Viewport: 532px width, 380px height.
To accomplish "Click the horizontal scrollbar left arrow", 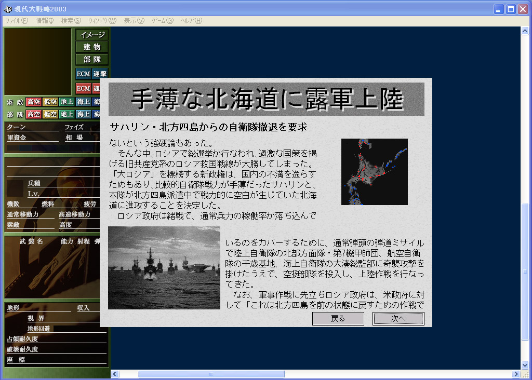I will (115, 374).
